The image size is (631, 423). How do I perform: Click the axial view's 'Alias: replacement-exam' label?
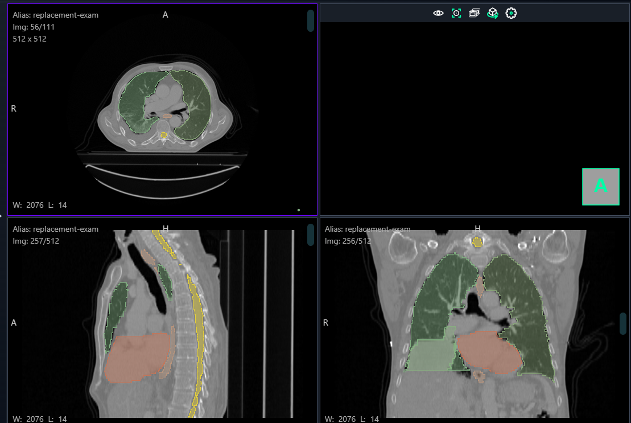tap(56, 15)
